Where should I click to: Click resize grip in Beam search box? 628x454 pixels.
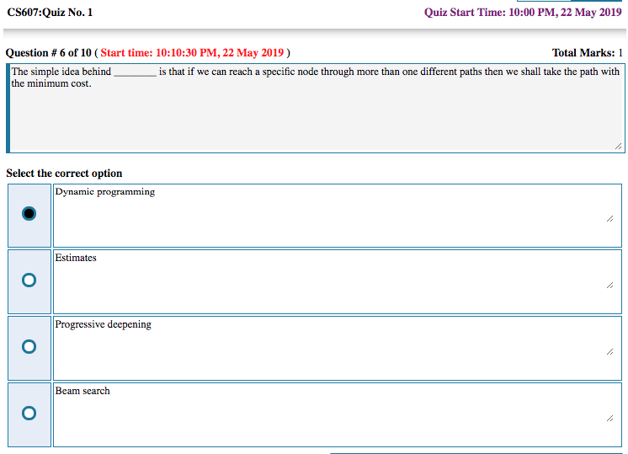[609, 417]
